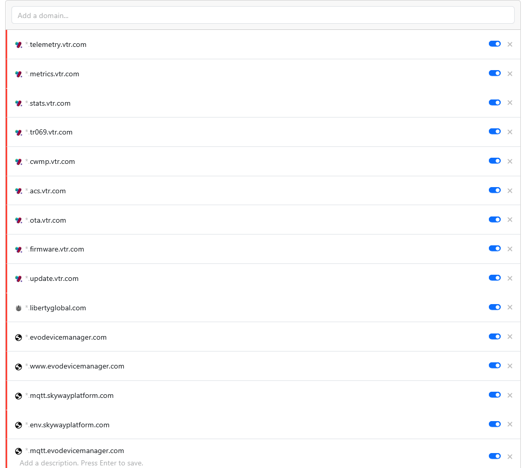The image size is (526, 468).
Task: Remove tr069.vtr.com via its X icon
Action: pos(509,132)
